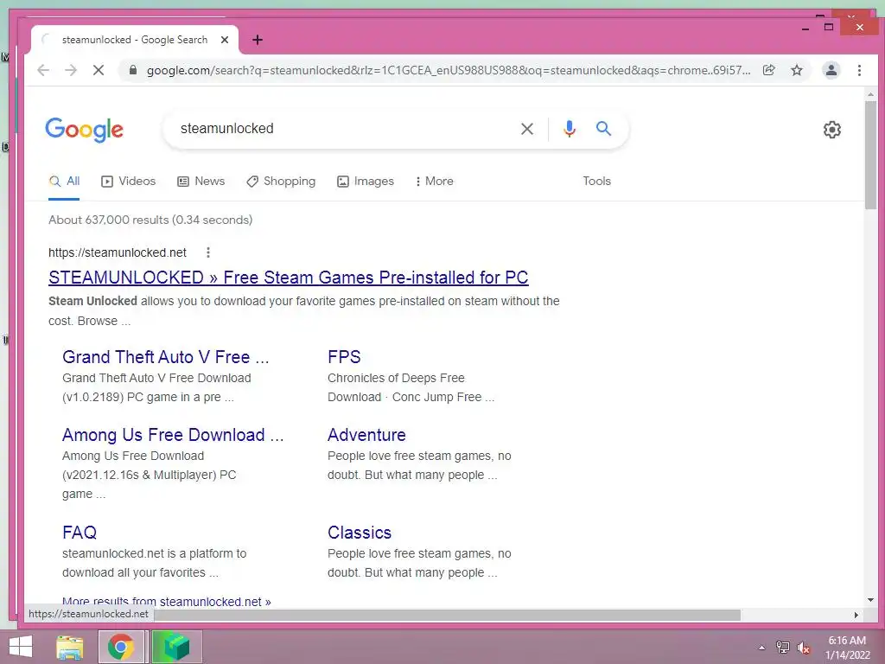Switch to the Images results tab
The width and height of the screenshot is (885, 664).
tap(366, 182)
